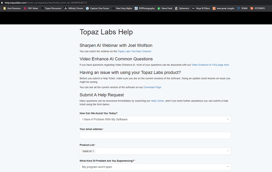
Task: Click the Topaz Labs Help page title
Action: coord(106,32)
